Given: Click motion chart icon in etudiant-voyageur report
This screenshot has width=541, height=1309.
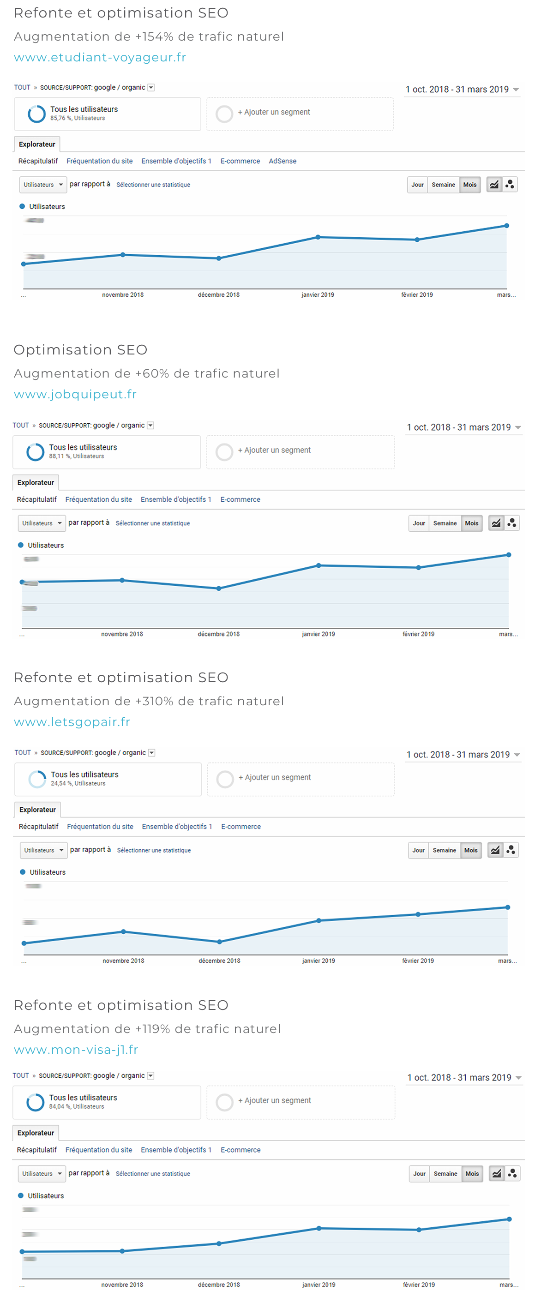Looking at the screenshot, I should [510, 185].
